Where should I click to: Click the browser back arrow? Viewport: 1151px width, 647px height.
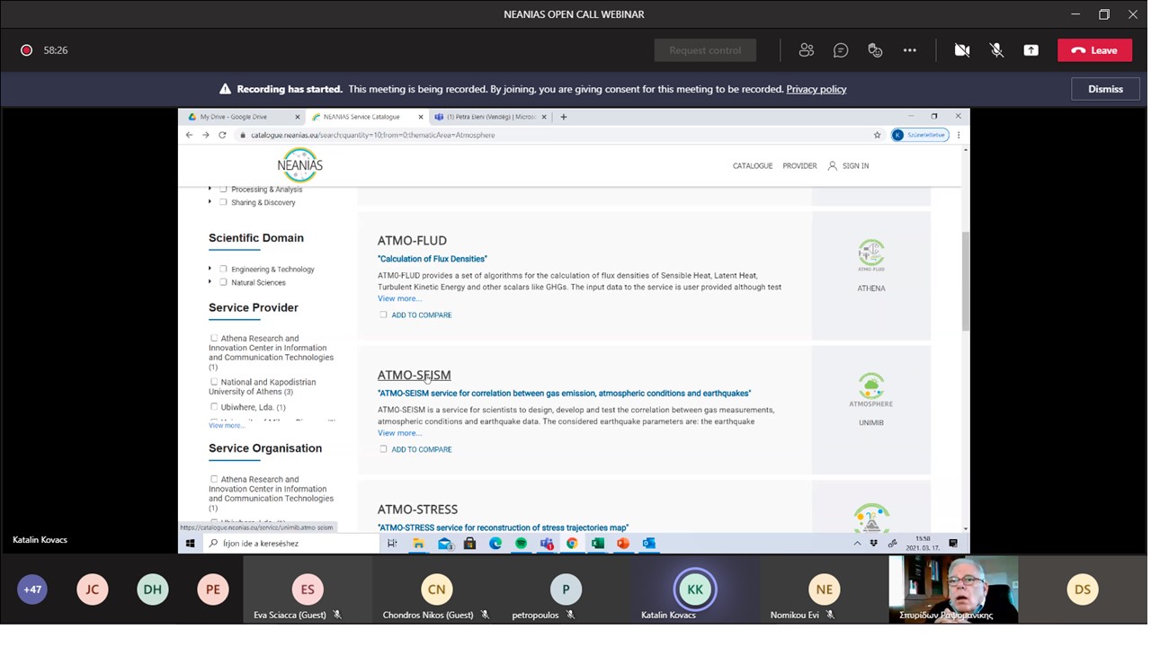(189, 135)
